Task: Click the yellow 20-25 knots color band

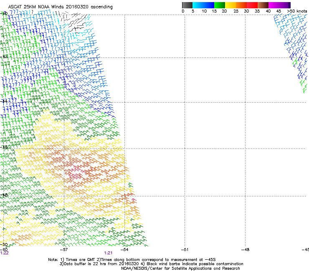Action: (230, 5)
